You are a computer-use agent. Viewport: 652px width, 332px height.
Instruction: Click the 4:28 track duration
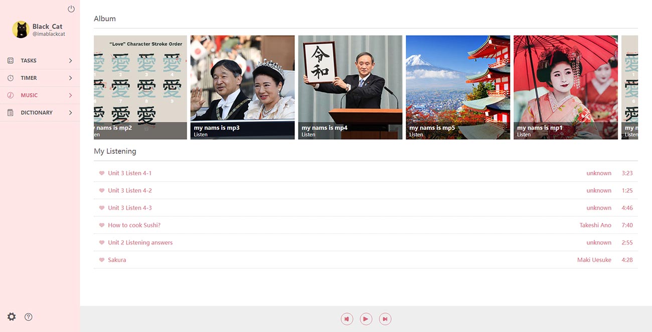pos(627,260)
